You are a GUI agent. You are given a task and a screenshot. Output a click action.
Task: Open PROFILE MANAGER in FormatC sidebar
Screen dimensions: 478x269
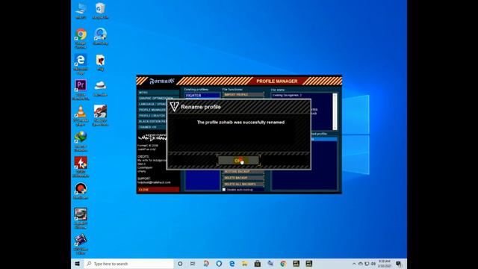coord(152,110)
